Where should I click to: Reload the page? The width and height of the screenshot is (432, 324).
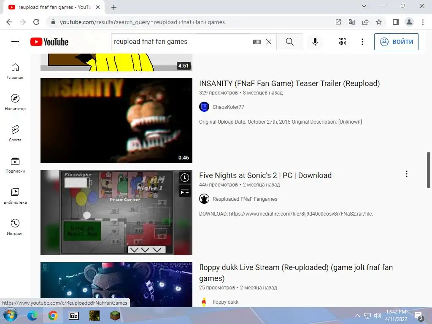[x=36, y=22]
